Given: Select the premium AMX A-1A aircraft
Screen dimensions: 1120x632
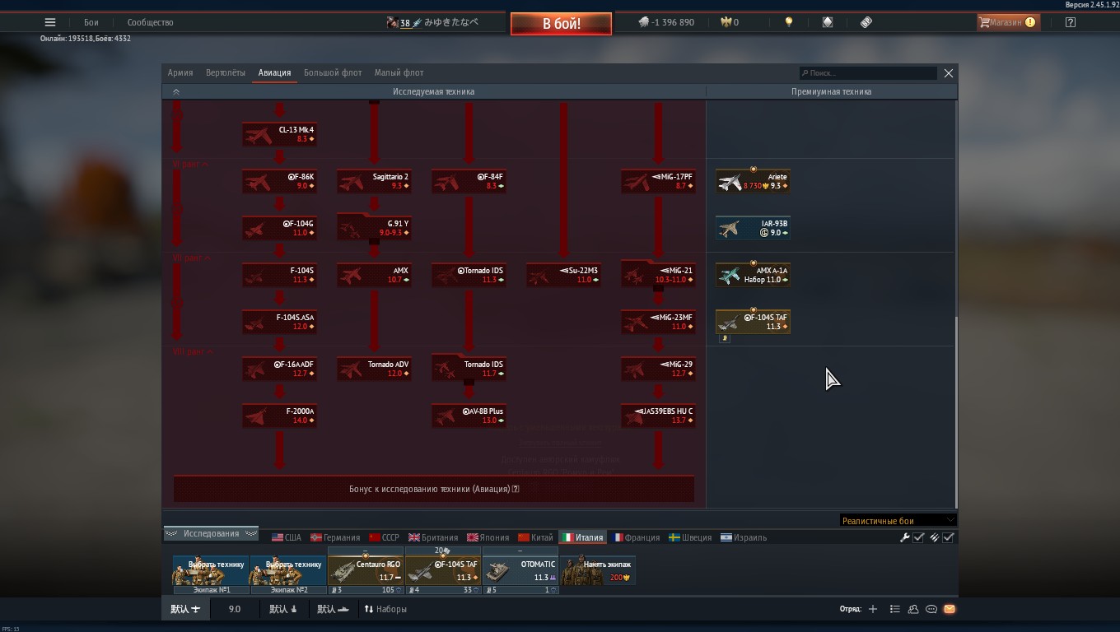Looking at the screenshot, I should 753,275.
